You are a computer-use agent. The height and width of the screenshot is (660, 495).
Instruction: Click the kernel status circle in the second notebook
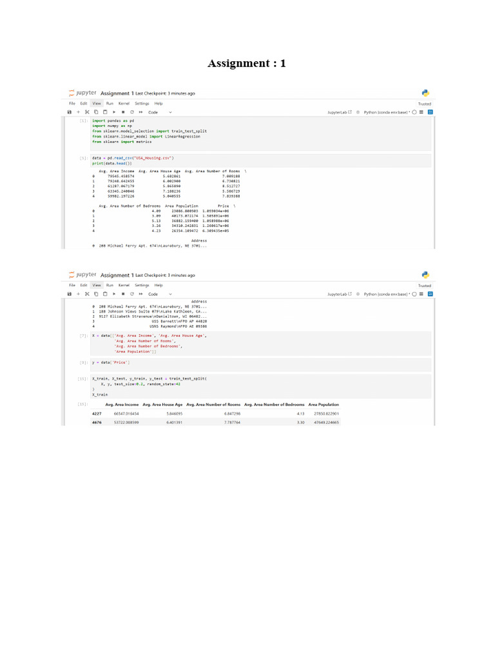click(414, 294)
